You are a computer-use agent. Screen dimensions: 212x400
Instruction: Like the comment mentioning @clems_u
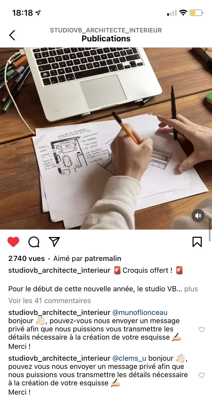click(x=202, y=375)
